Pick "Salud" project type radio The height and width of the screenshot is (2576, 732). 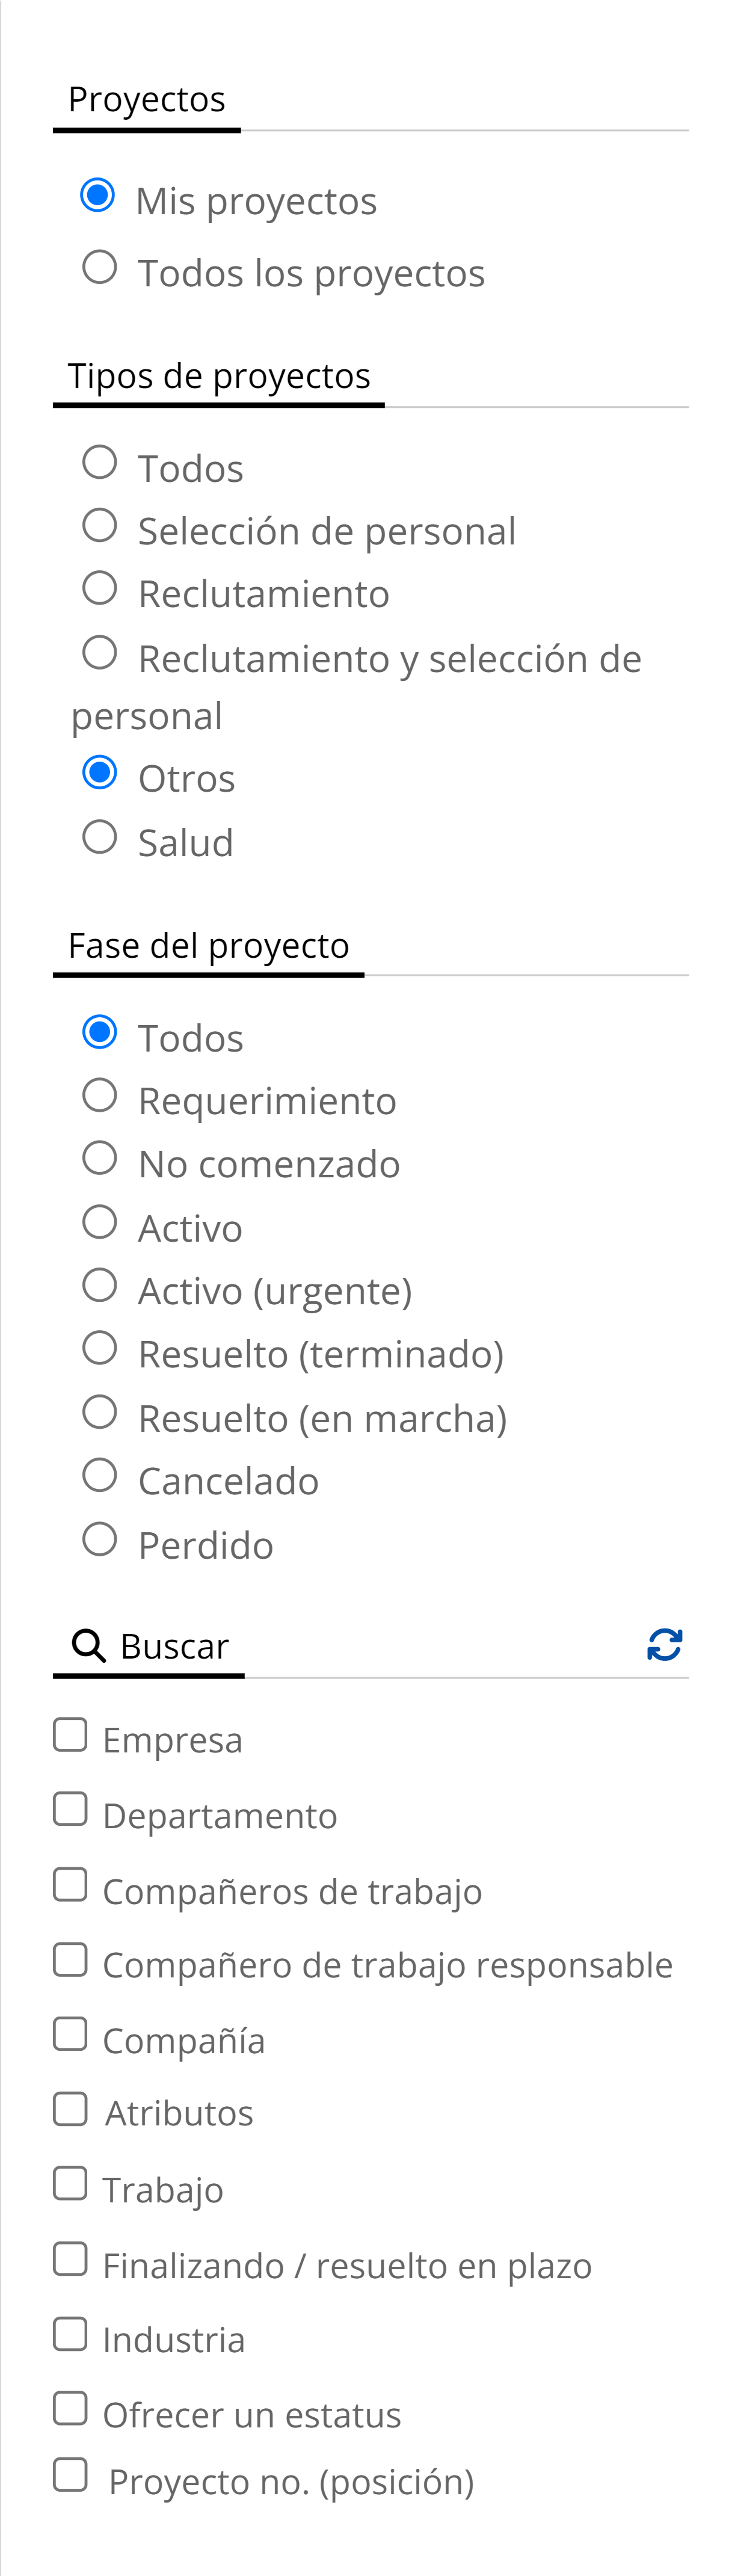click(100, 837)
